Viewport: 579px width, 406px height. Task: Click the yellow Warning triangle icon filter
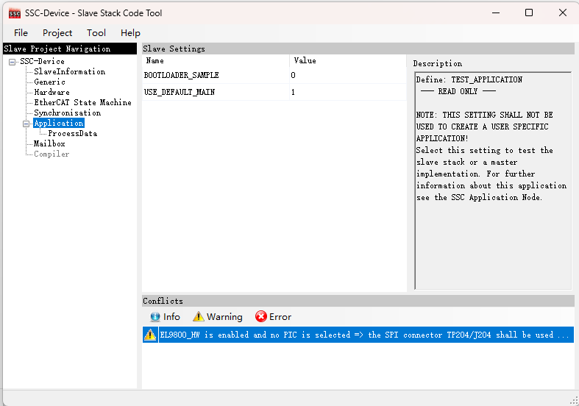point(199,317)
